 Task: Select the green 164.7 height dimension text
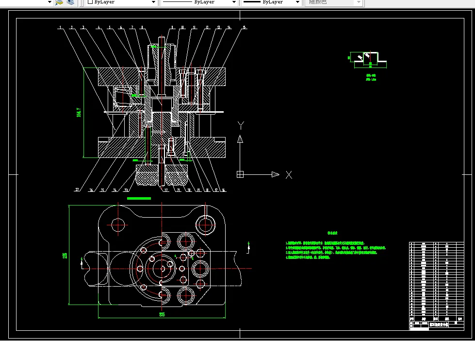click(x=79, y=112)
